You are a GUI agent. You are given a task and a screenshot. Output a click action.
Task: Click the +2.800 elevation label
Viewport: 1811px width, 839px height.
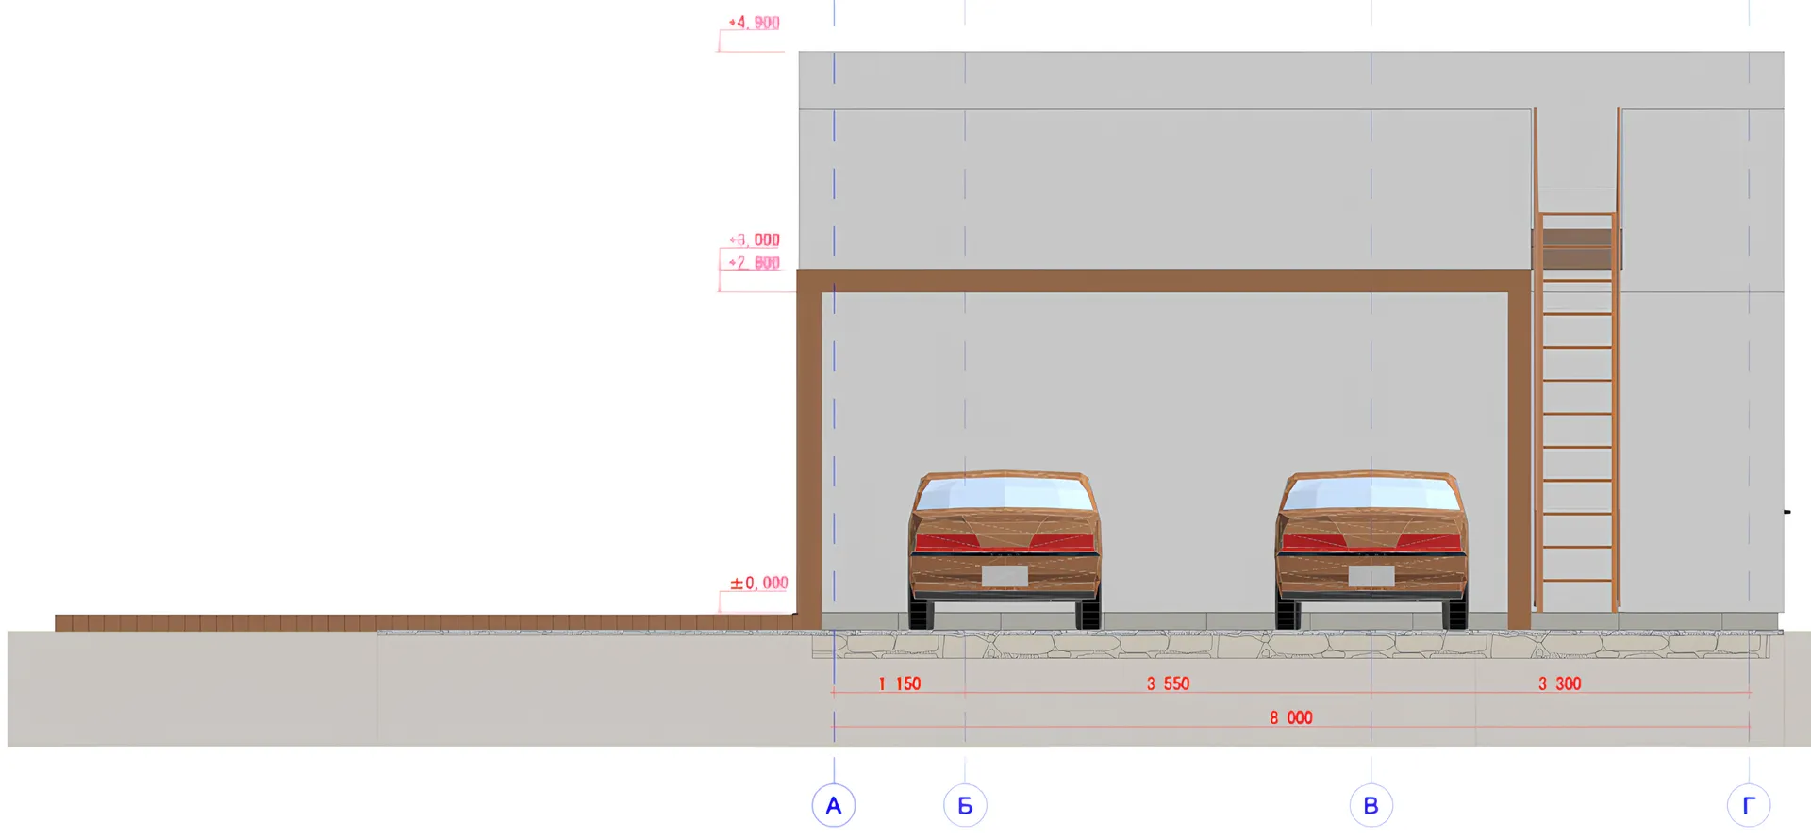[x=754, y=263]
